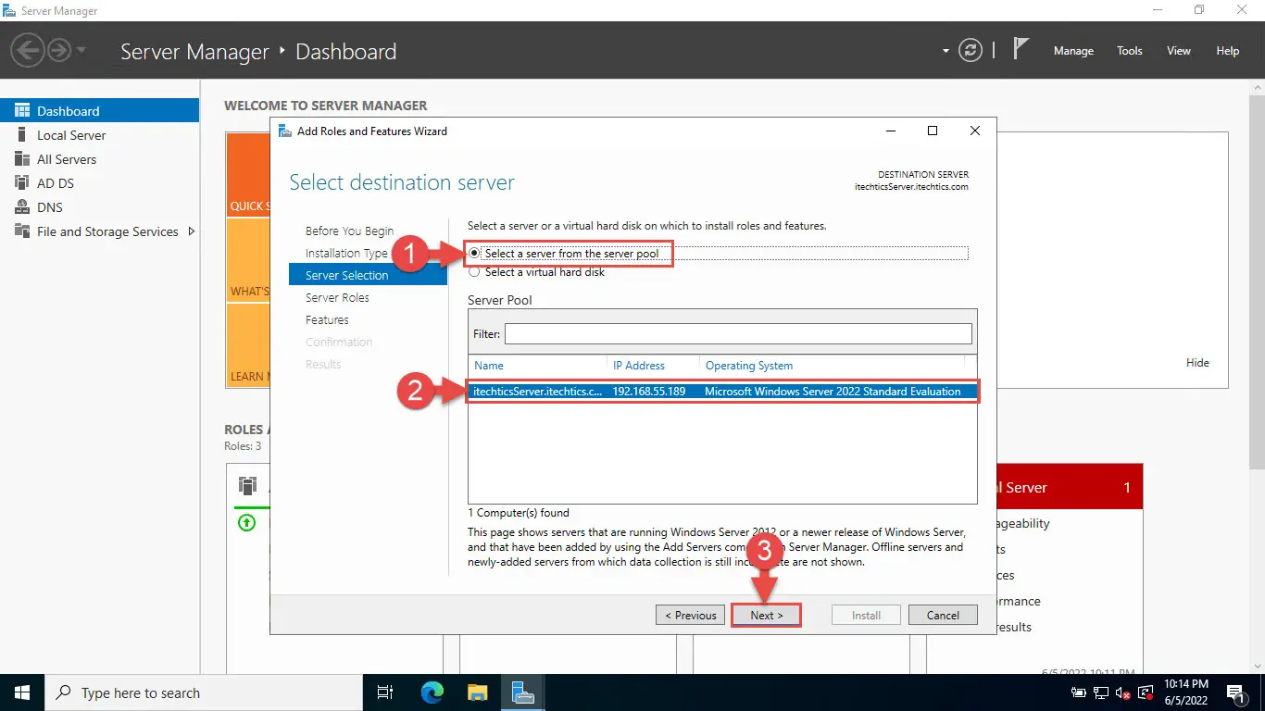The width and height of the screenshot is (1265, 711).
Task: Close the Add Roles and Features Wizard
Action: click(974, 131)
